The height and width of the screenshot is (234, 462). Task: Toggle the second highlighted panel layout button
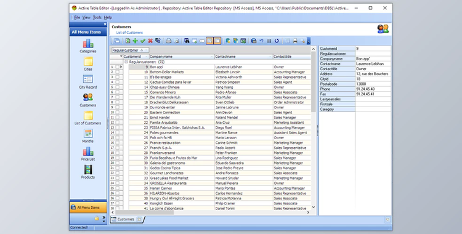point(217,41)
